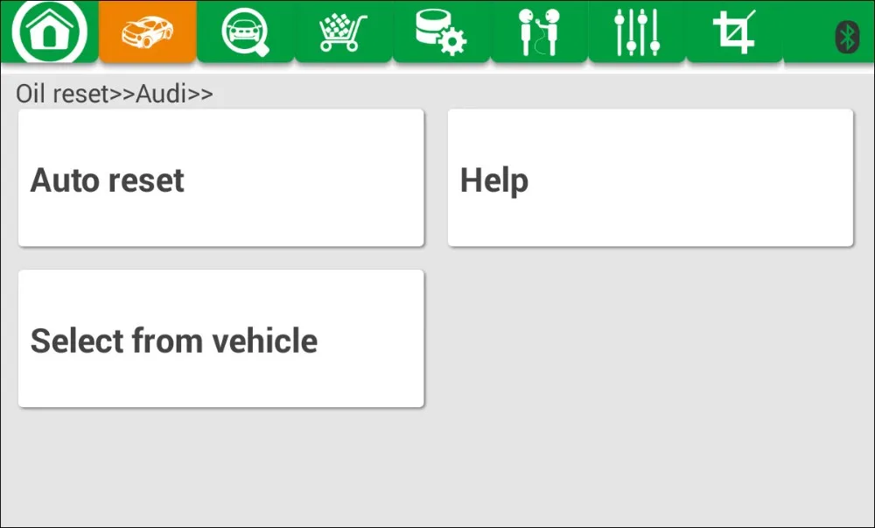Viewport: 875px width, 528px height.
Task: Open the sliders settings icon
Action: [x=637, y=32]
